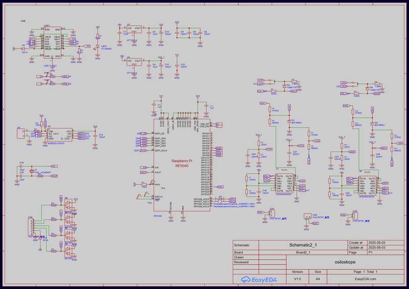Click the V1.0 version field
Image resolution: width=409 pixels, height=289 pixels.
(x=298, y=279)
